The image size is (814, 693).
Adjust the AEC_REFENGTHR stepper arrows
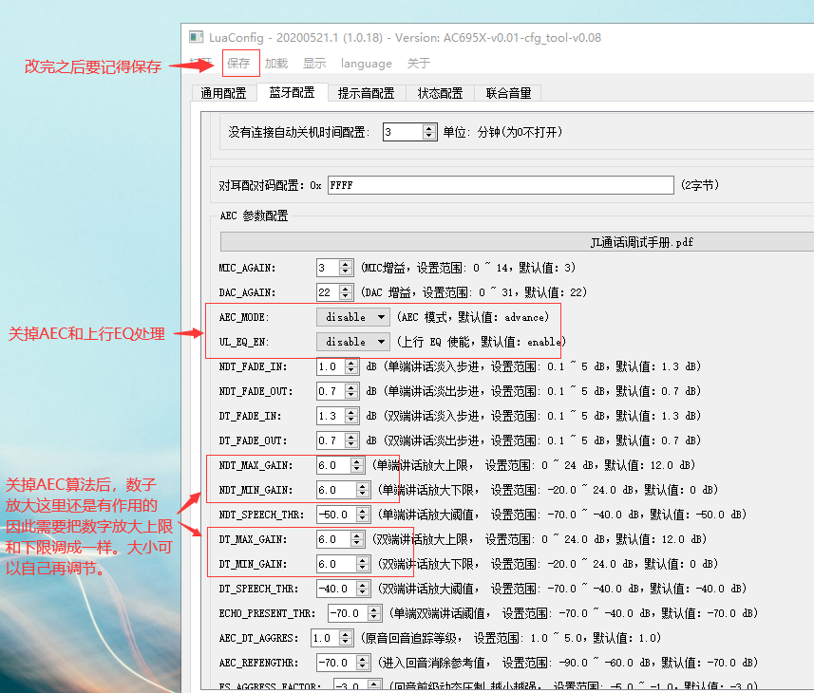click(363, 663)
